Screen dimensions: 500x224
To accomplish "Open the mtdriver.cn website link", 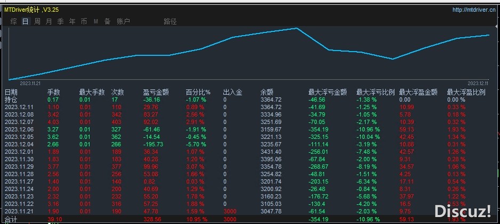I will [x=473, y=10].
